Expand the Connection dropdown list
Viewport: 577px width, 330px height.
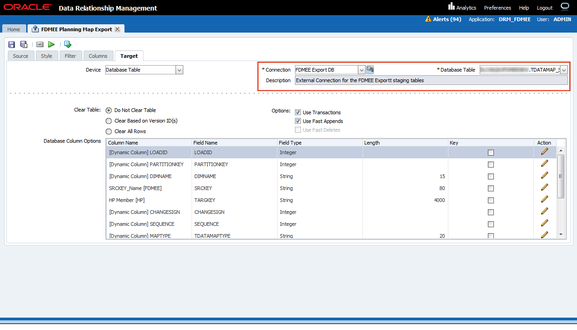(362, 70)
